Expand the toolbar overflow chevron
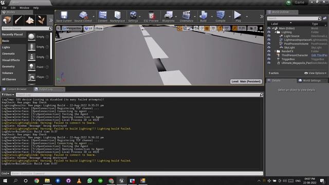The image size is (329, 185). (262, 16)
